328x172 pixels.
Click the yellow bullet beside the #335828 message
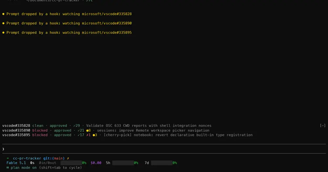coord(3,14)
